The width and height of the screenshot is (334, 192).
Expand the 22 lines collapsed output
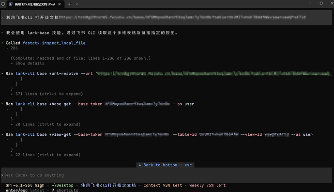(46, 155)
